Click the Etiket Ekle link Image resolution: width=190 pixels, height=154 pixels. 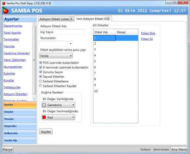click(x=148, y=33)
